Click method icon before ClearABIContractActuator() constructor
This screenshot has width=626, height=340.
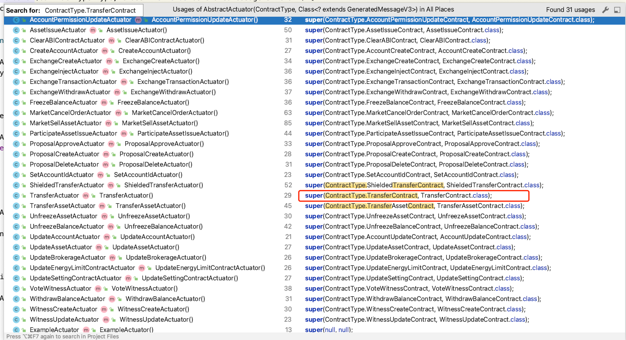pyautogui.click(x=112, y=41)
